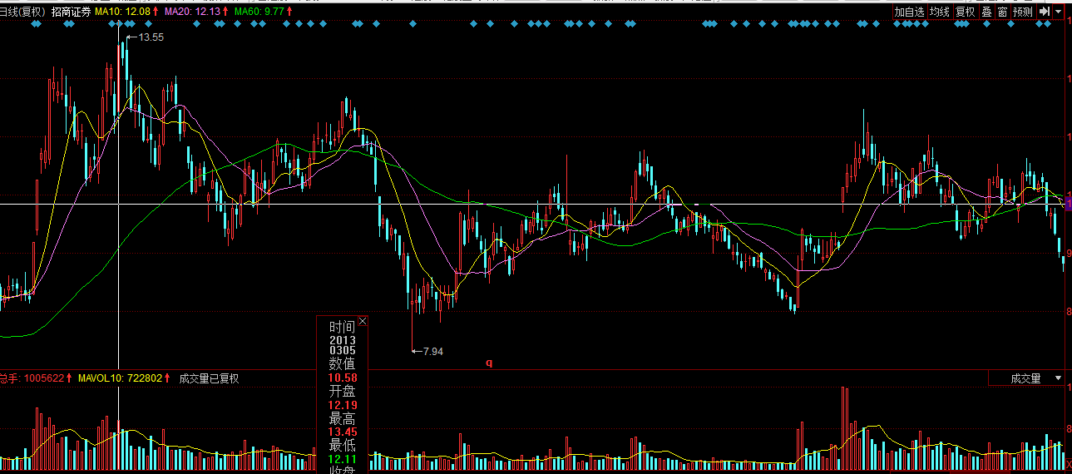Image resolution: width=1072 pixels, height=474 pixels.
Task: Click the jump-to-end arrow icon
Action: pos(1044,12)
